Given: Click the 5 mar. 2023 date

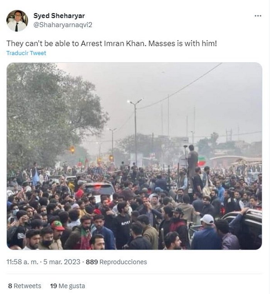Looking at the screenshot, I should tap(62, 262).
